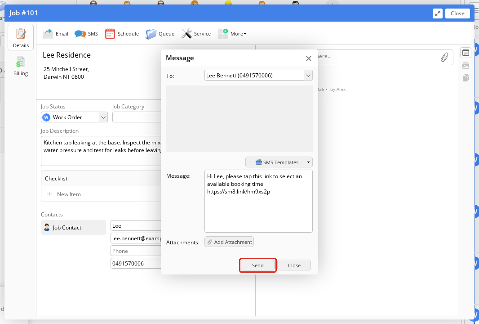
Task: Open the Job Status Work Order dropdown
Action: tap(74, 117)
